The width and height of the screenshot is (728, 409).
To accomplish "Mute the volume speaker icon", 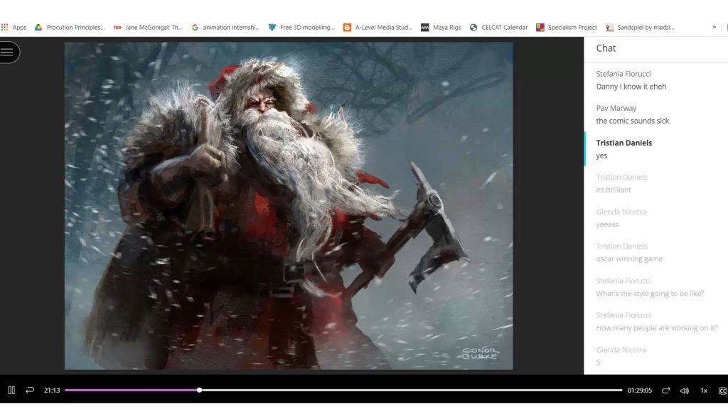I will pyautogui.click(x=685, y=391).
